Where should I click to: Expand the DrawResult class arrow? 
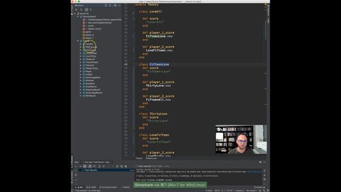(x=80, y=86)
